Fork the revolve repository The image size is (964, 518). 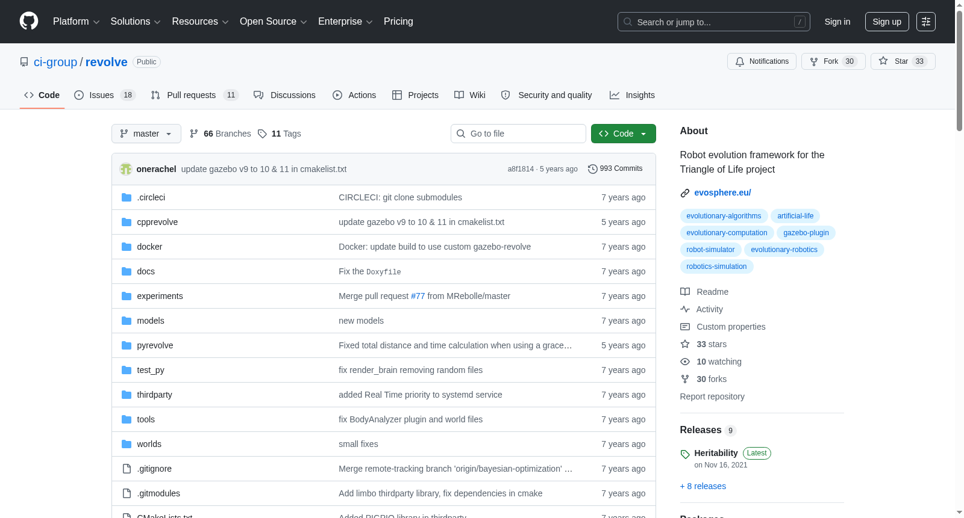point(833,61)
